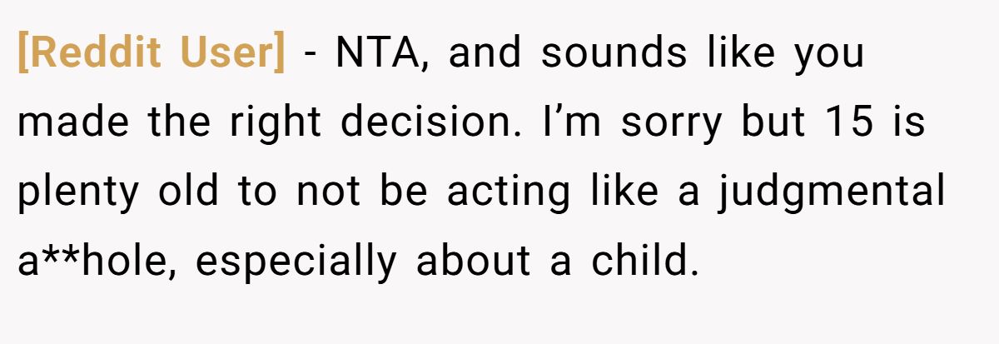Click the word "about" in the last line
The image size is (999, 344).
(x=472, y=262)
